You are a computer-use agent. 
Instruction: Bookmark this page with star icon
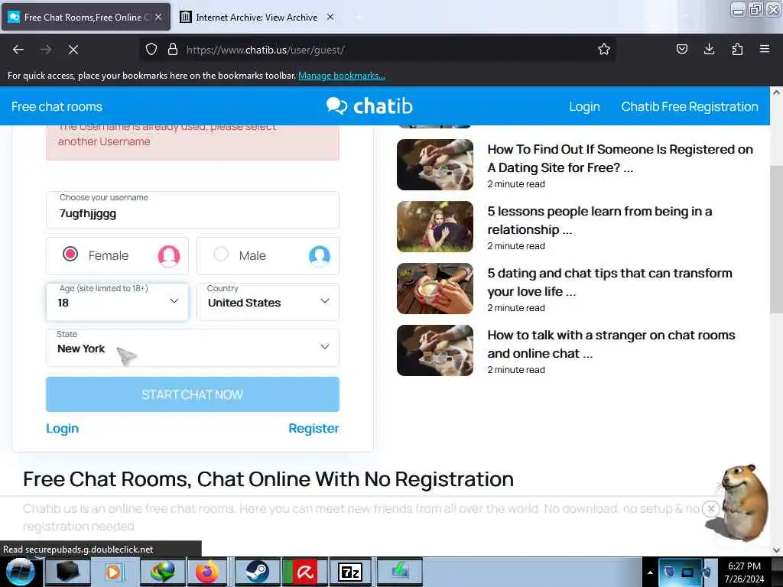point(604,50)
